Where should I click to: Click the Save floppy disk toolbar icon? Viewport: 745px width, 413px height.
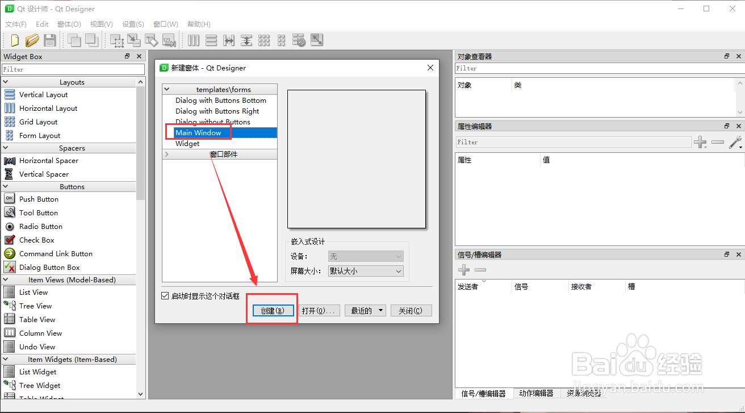(49, 40)
